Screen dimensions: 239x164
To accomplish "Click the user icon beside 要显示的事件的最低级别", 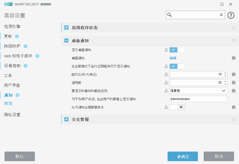I will pos(166,91).
